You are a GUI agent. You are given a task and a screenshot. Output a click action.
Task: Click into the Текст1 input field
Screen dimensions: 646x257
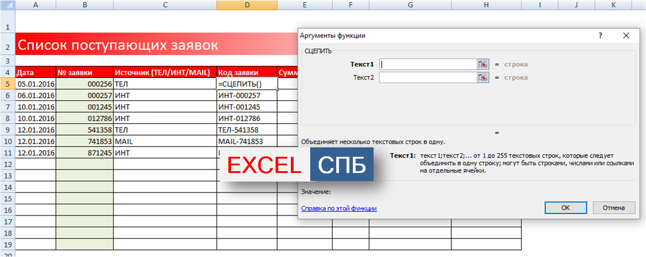428,64
